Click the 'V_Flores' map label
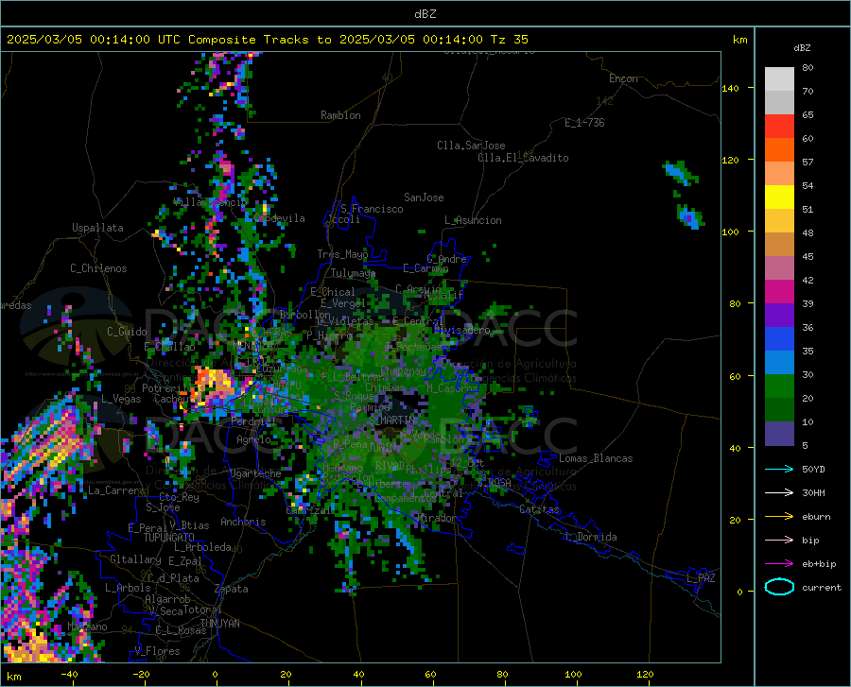This screenshot has height=687, width=851. [157, 651]
